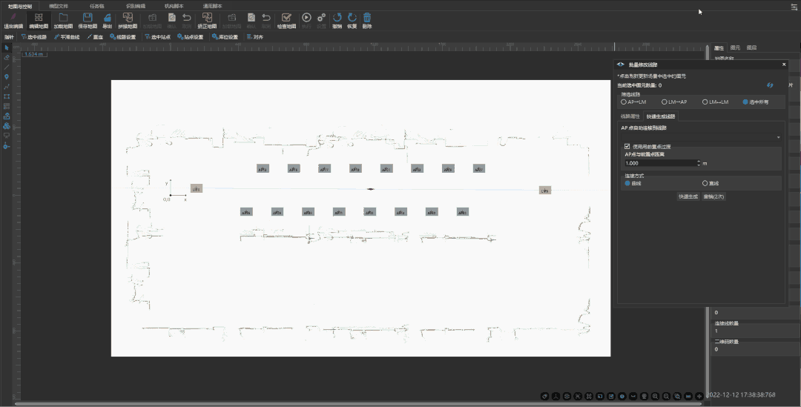
Task: Click the three-axis icon in the bottom bar
Action: pos(556,396)
